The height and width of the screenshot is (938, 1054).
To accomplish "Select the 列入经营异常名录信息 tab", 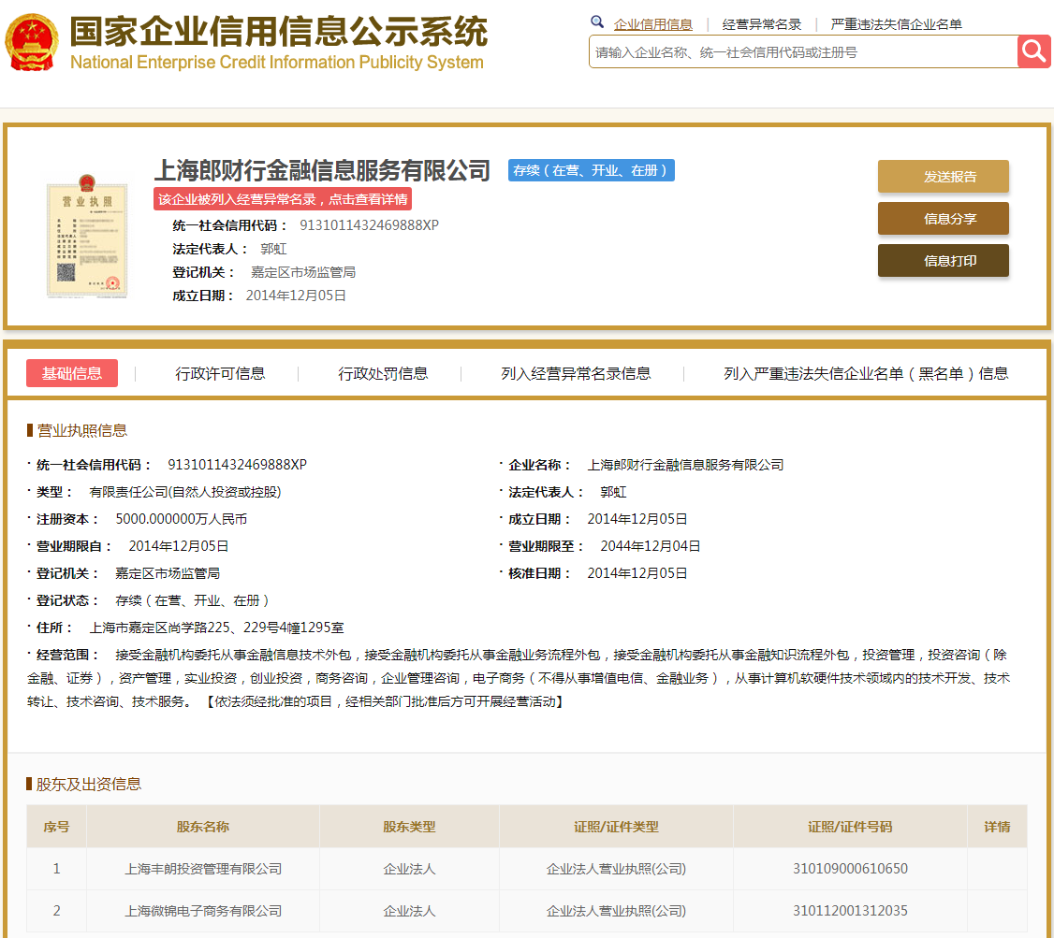I will 576,372.
